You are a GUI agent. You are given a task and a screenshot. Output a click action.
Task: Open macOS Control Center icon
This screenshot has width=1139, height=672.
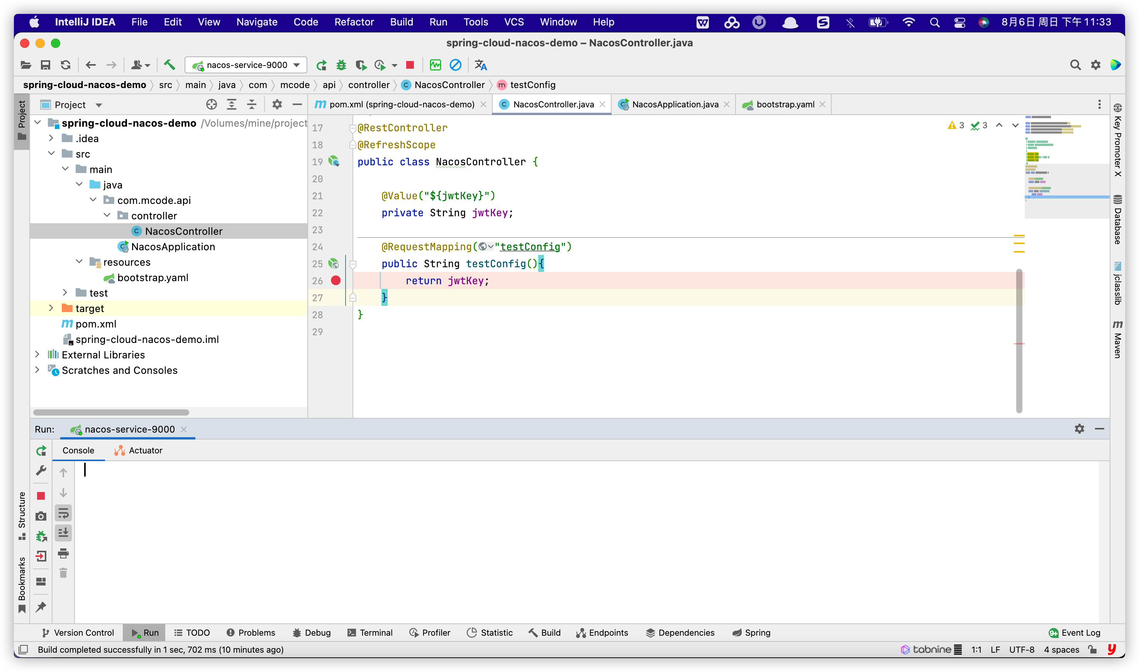[x=959, y=22]
